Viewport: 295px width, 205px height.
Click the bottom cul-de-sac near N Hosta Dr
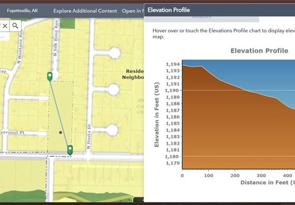pyautogui.click(x=112, y=130)
